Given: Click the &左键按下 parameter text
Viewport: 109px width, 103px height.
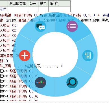Looking at the screenshot, I should coord(32,66).
